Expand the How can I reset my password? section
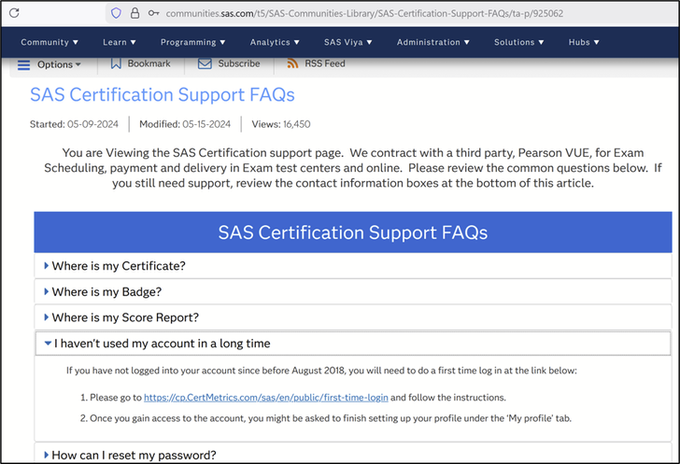The height and width of the screenshot is (464, 680). click(x=353, y=455)
